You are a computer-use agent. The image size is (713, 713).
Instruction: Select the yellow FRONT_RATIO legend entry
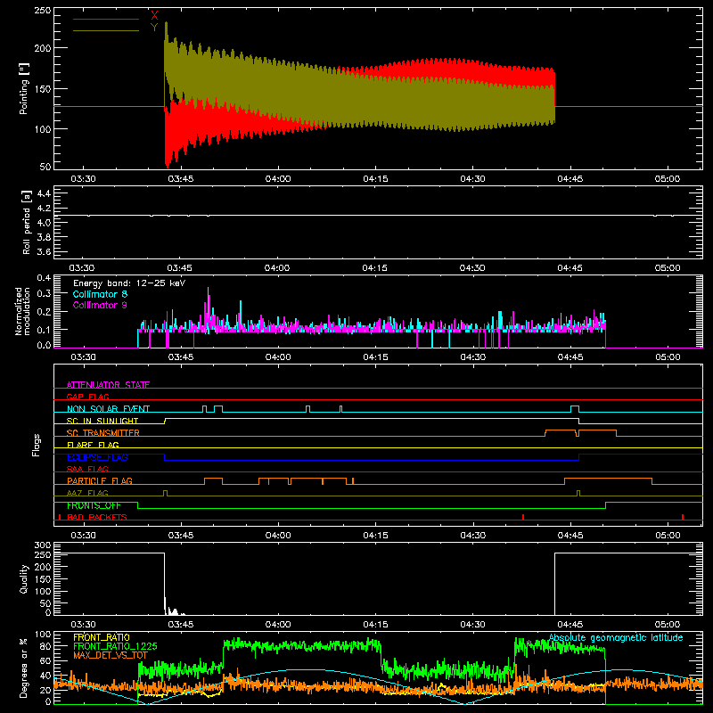[102, 637]
